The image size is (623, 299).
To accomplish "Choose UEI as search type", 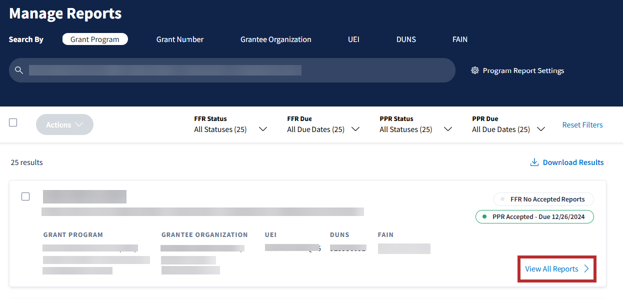I will pyautogui.click(x=353, y=39).
